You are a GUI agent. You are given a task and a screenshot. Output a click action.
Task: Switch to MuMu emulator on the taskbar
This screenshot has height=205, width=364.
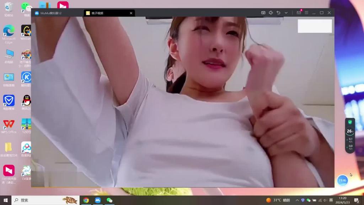pos(98,200)
